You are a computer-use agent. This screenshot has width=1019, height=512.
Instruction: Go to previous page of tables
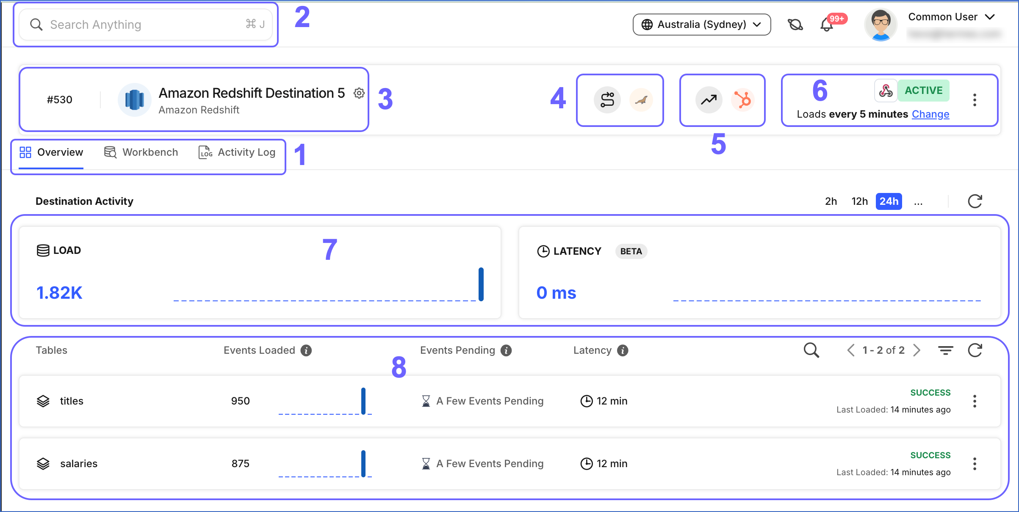coord(850,350)
